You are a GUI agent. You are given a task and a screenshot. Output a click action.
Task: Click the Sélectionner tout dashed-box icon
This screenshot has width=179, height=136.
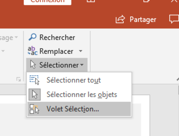point(34,80)
